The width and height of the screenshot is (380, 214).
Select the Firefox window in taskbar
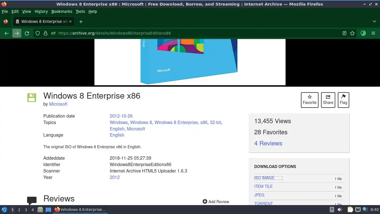pyautogui.click(x=80, y=210)
